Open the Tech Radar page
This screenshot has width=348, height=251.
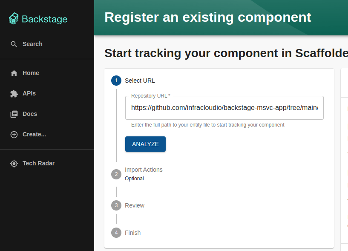coord(38,163)
